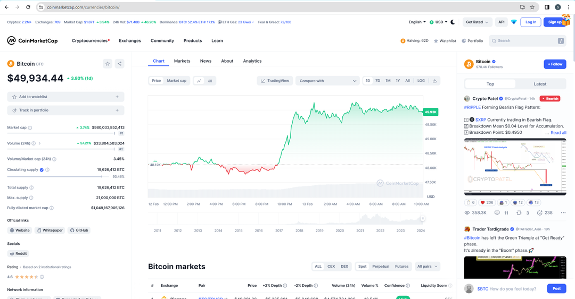Open Get listed dropdown
This screenshot has width=575, height=299.
tap(477, 22)
